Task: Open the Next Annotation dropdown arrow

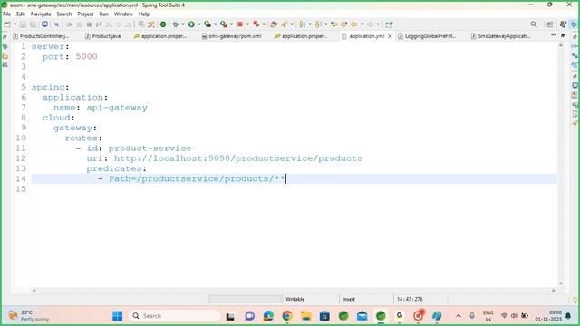Action: click(310, 24)
